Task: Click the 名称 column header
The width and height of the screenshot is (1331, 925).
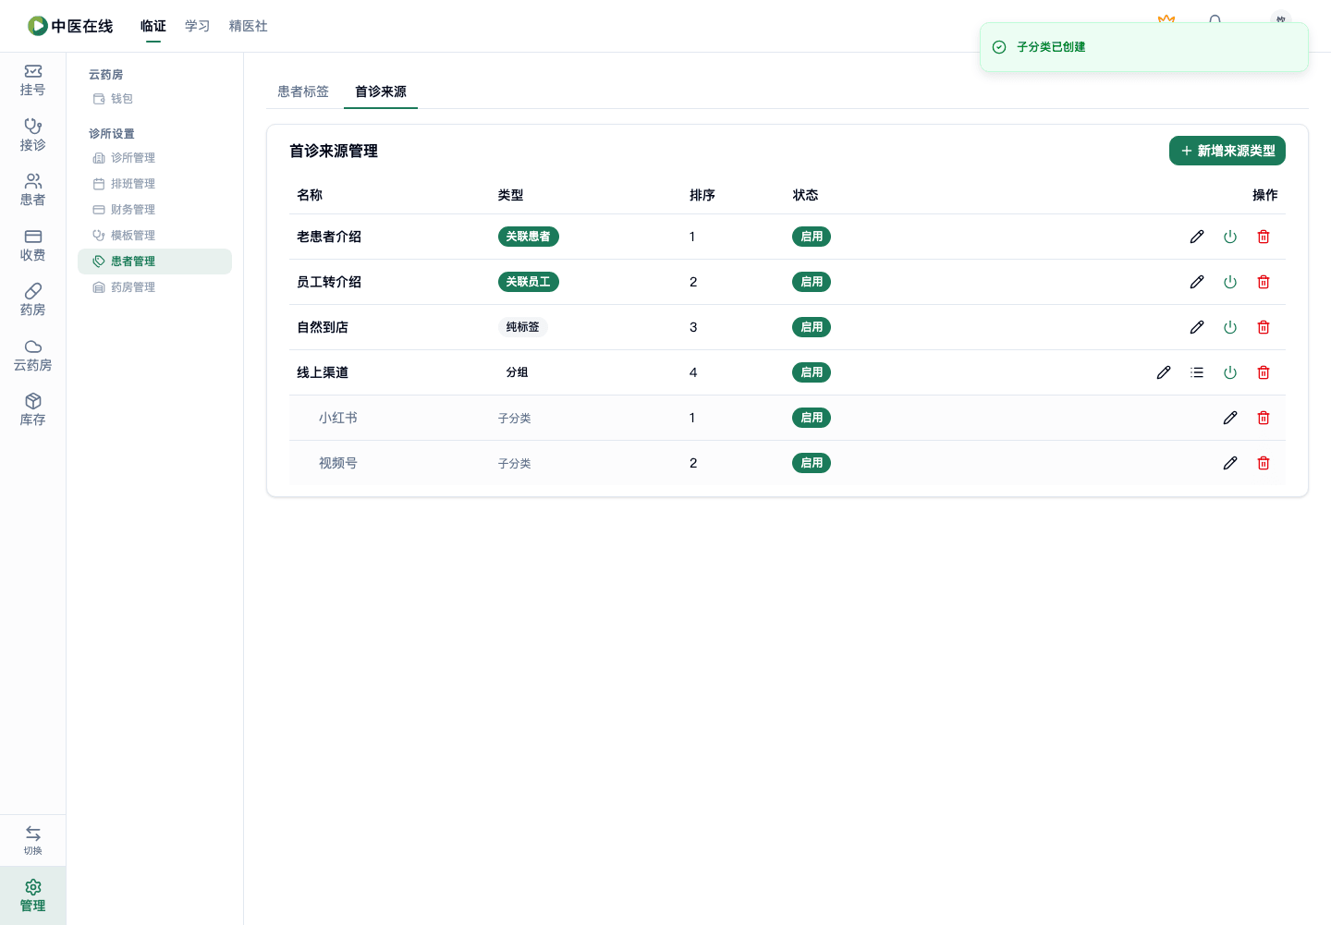Action: [x=310, y=195]
